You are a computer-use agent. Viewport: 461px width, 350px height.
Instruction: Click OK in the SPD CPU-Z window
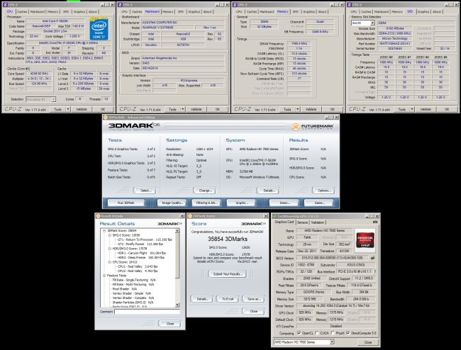coord(447,109)
